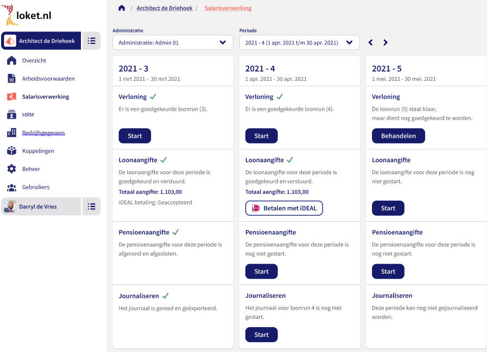This screenshot has width=487, height=352.
Task: Open the Overzicht house icon in sidebar
Action: 11,61
